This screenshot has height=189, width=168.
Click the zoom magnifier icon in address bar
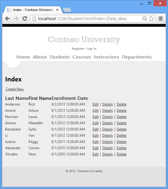pos(145,19)
